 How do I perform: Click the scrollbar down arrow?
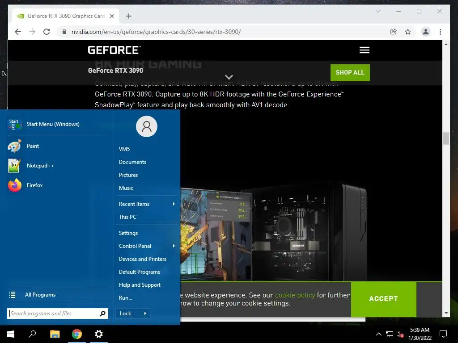(446, 313)
